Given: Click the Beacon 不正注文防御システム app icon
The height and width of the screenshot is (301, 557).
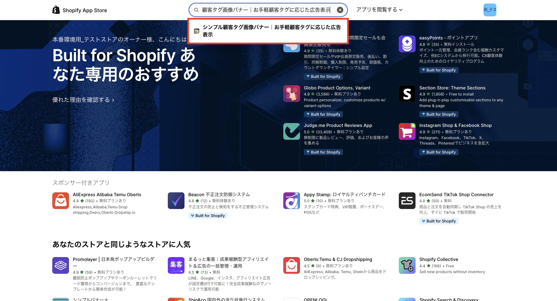Looking at the screenshot, I should (176, 201).
